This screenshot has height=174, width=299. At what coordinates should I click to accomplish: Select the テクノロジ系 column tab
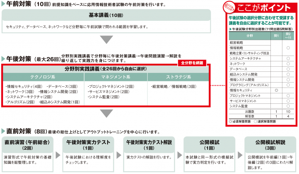(x=43, y=76)
